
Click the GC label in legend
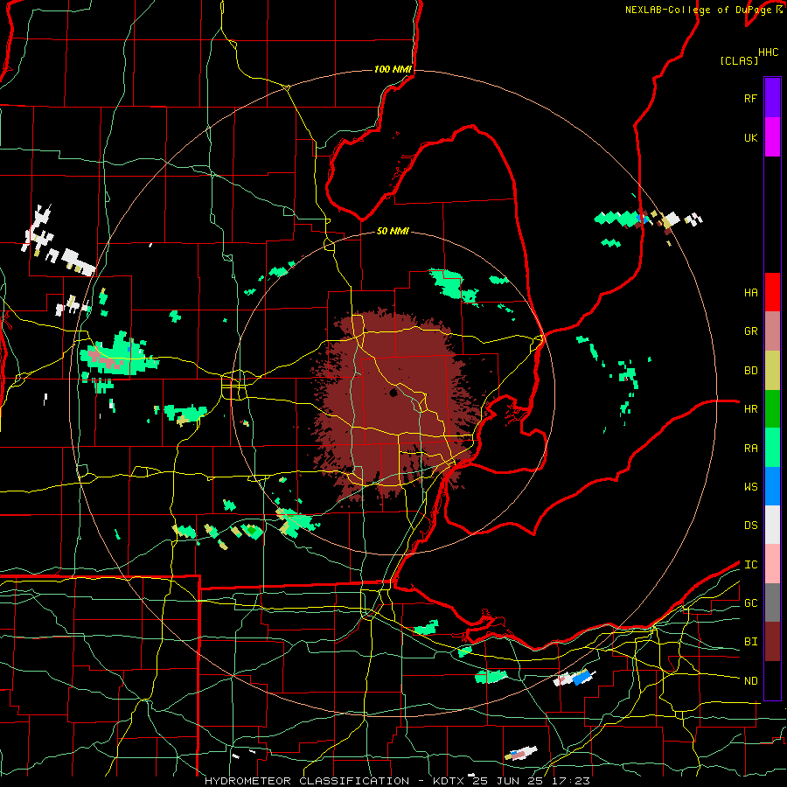pyautogui.click(x=750, y=603)
